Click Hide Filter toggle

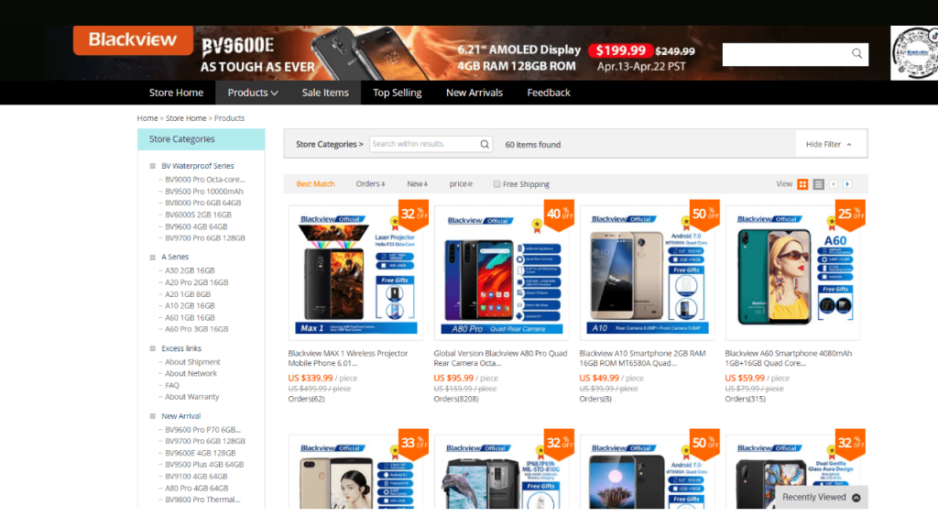(828, 144)
